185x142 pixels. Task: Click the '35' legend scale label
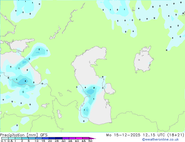pyautogui.click(x=70, y=141)
